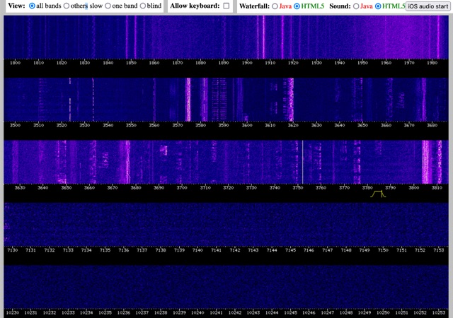
Task: Click the bright signal near 3805 in third waterfall
Action: tap(427, 161)
